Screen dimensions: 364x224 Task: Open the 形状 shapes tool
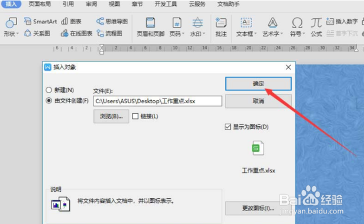11,27
